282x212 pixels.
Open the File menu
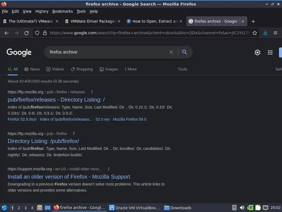click(5, 11)
